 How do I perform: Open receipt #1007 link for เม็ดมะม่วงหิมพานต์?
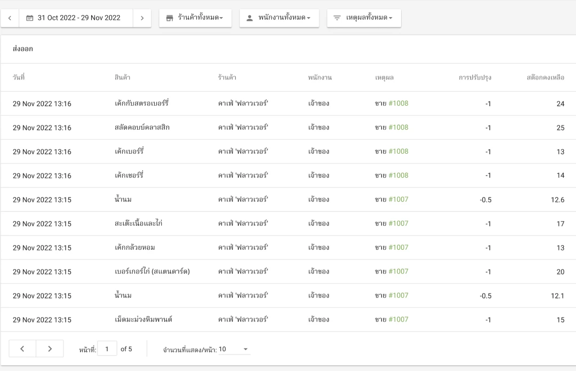pyautogui.click(x=398, y=320)
